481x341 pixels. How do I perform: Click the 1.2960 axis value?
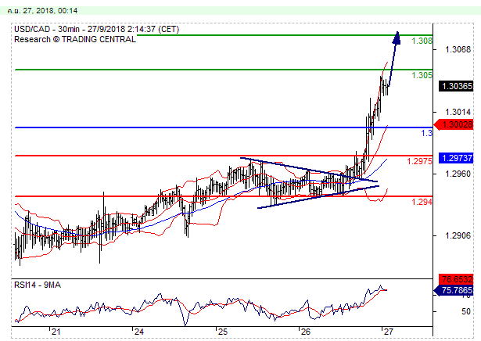(458, 174)
